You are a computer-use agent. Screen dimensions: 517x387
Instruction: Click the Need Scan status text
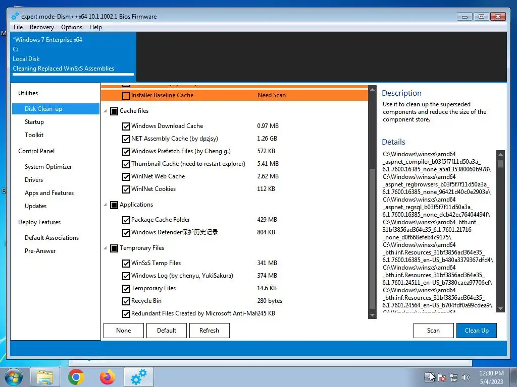click(272, 95)
